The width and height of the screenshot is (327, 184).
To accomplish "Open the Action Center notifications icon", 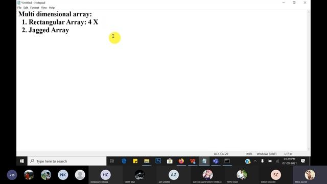I will [x=303, y=161].
